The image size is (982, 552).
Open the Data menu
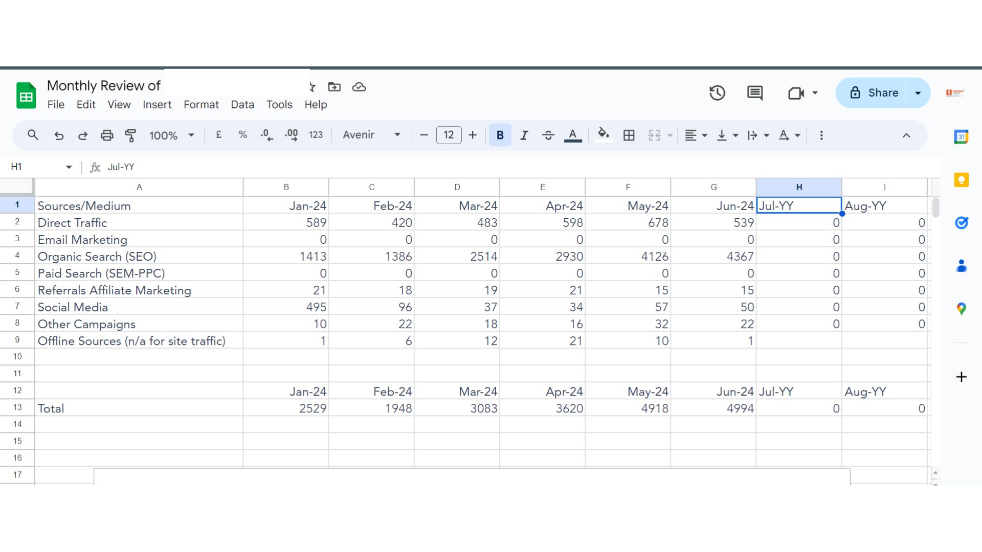tap(242, 105)
